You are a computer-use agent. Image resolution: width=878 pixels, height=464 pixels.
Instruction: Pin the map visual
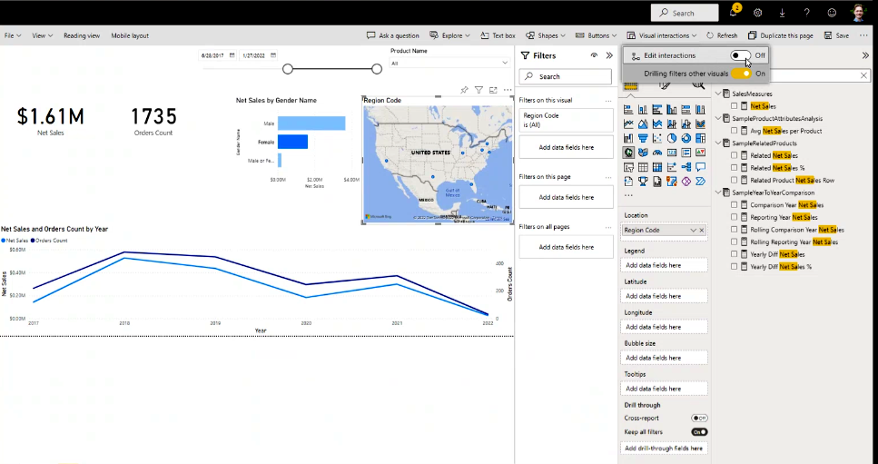point(464,90)
